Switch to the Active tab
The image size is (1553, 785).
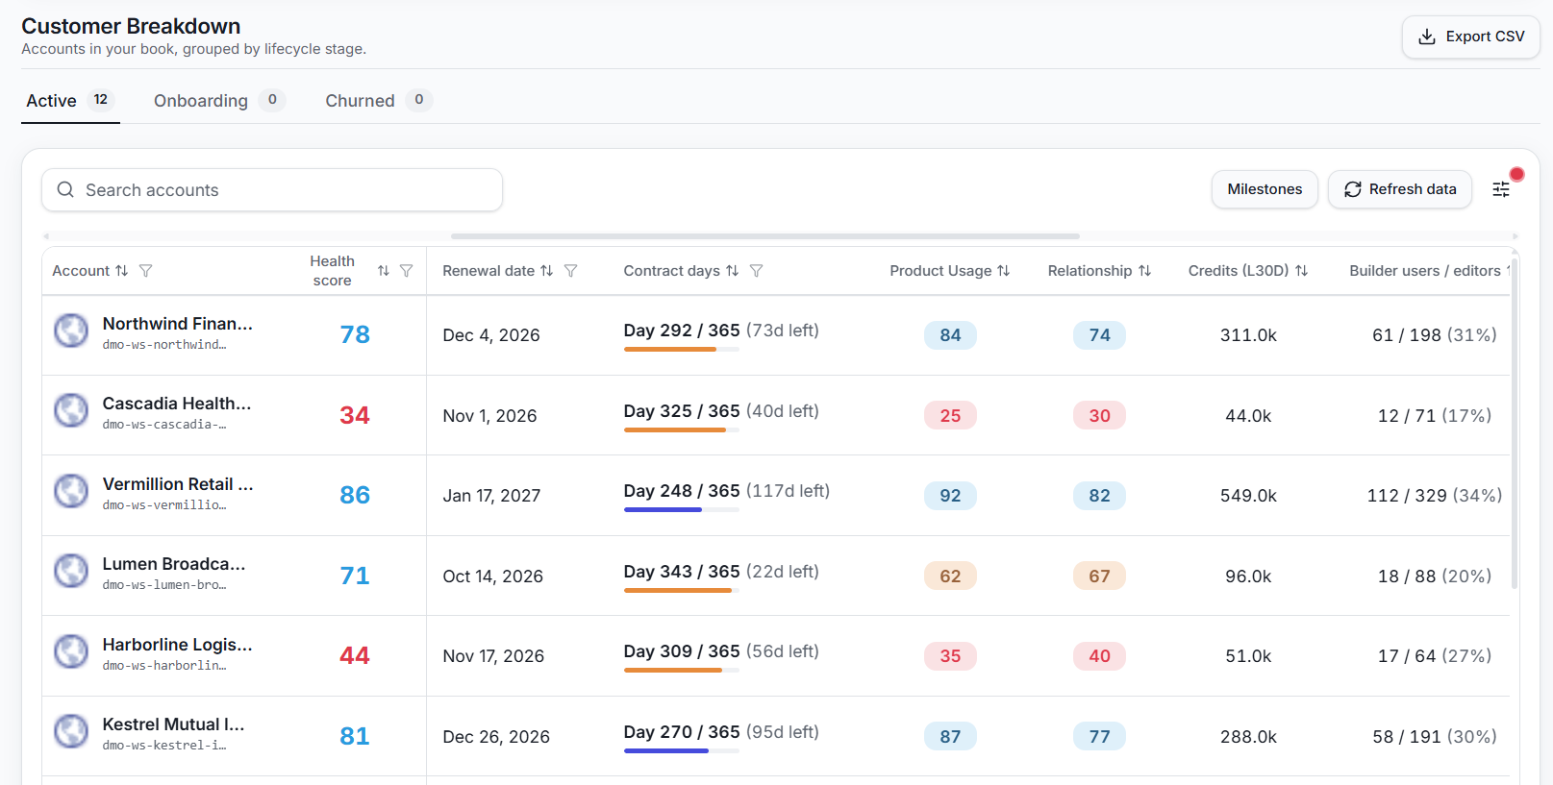pyautogui.click(x=70, y=101)
